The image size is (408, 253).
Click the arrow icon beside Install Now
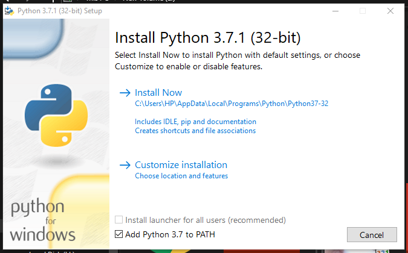(125, 93)
